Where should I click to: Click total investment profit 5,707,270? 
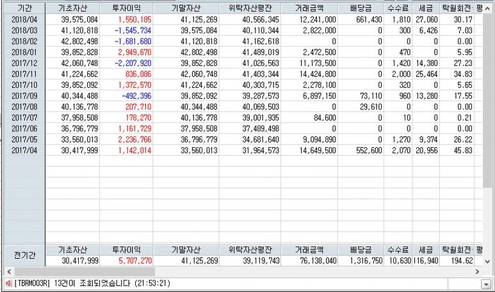click(135, 261)
